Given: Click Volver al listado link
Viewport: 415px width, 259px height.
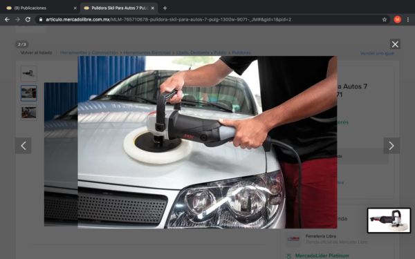Looking at the screenshot, I should (36, 52).
